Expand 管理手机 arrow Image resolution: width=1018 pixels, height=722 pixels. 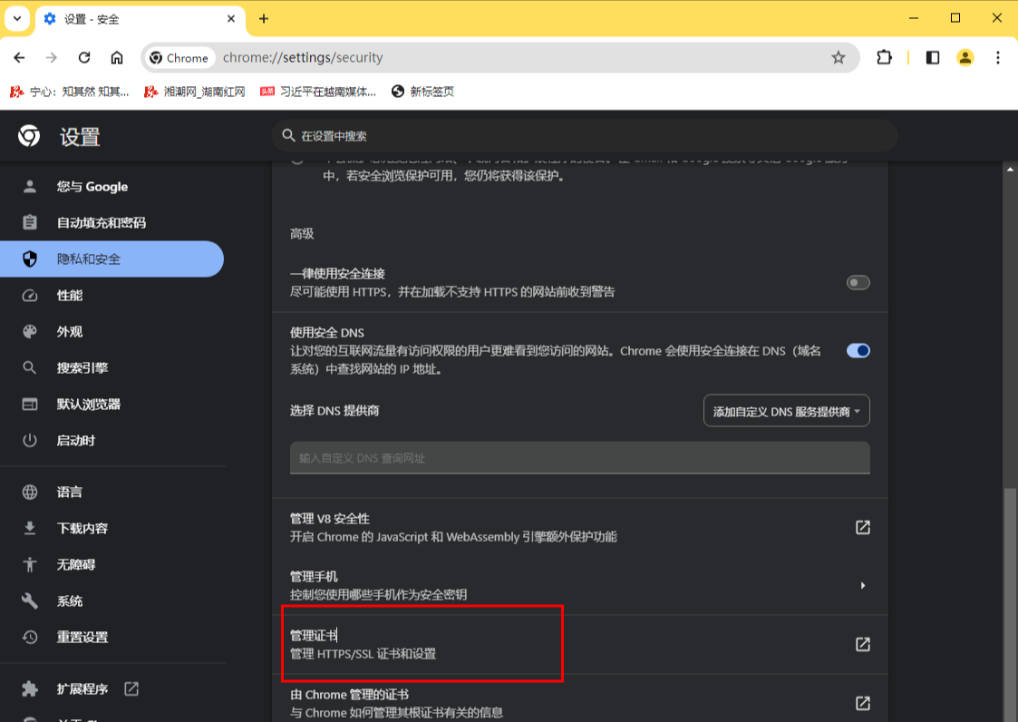coord(862,586)
